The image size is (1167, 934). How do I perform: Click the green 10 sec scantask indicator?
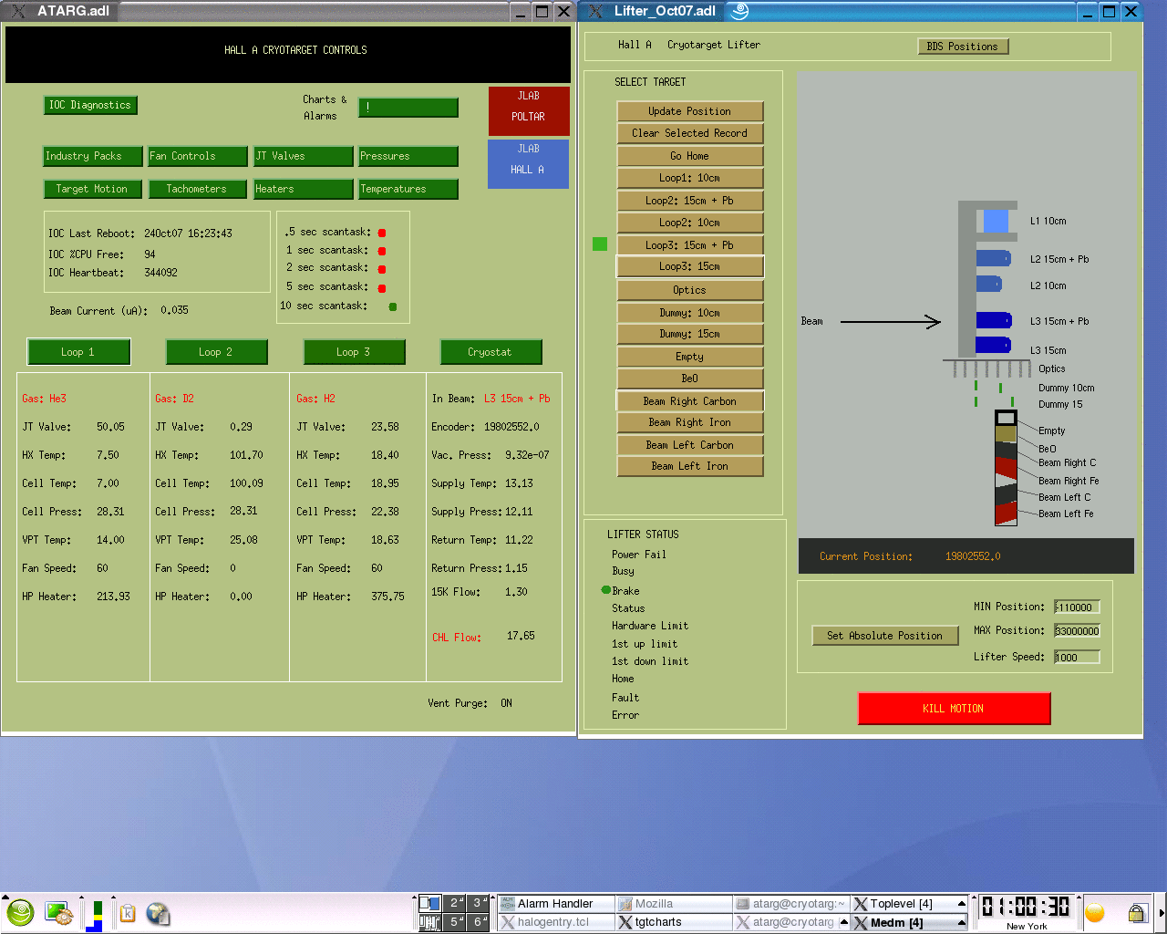pos(393,306)
